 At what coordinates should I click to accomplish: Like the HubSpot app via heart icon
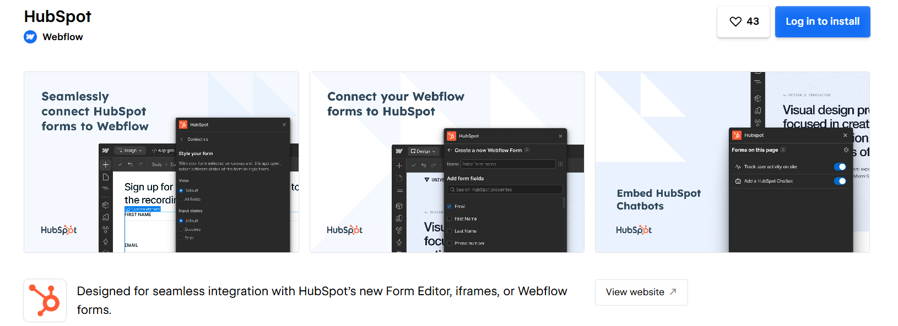tap(735, 21)
